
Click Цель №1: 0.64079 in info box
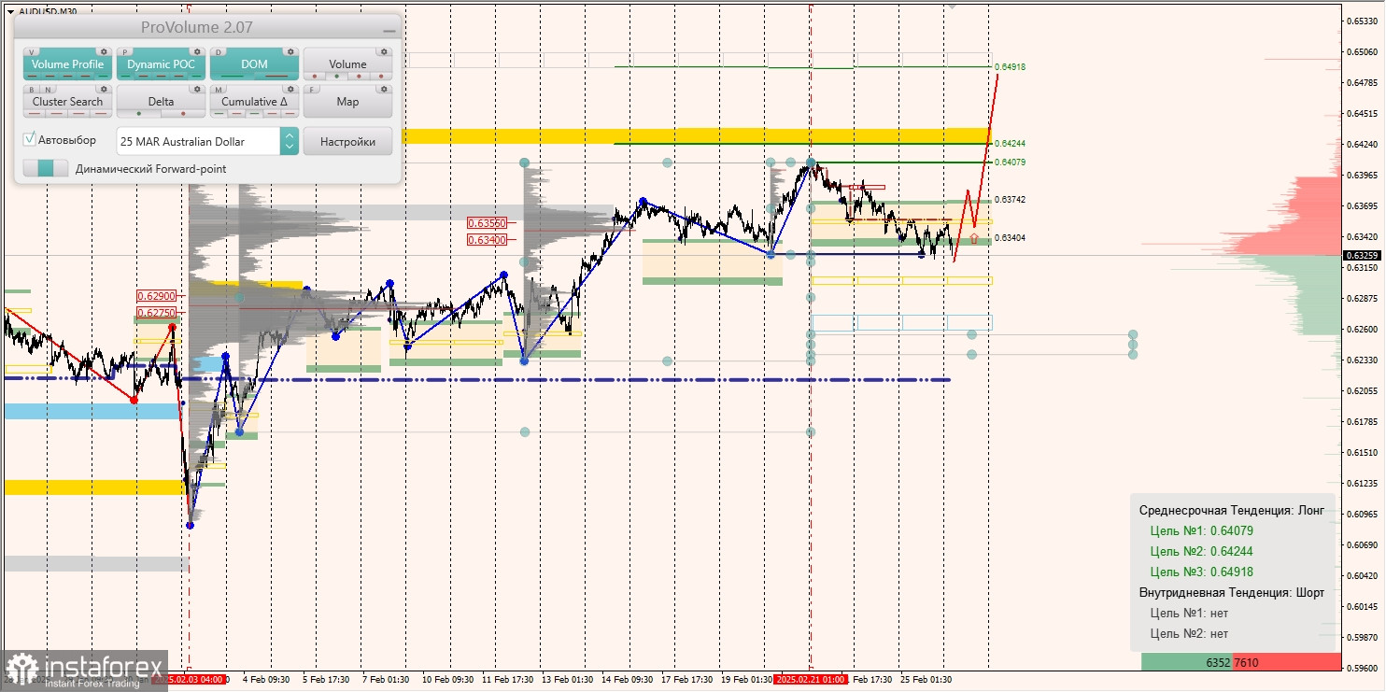click(1201, 531)
